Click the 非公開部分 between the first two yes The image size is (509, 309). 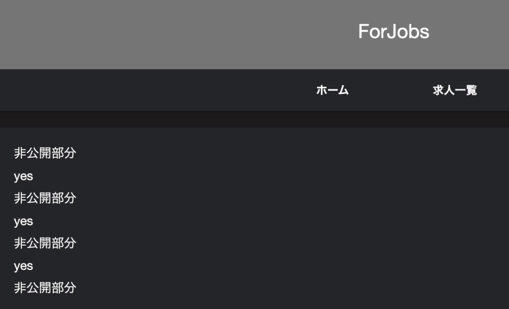point(45,198)
